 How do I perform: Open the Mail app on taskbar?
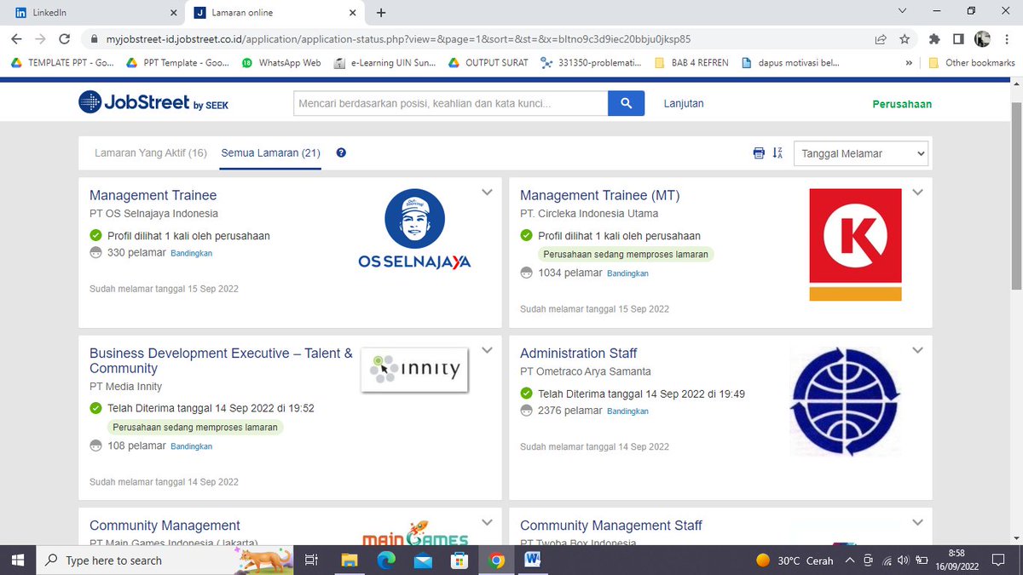[x=423, y=560]
